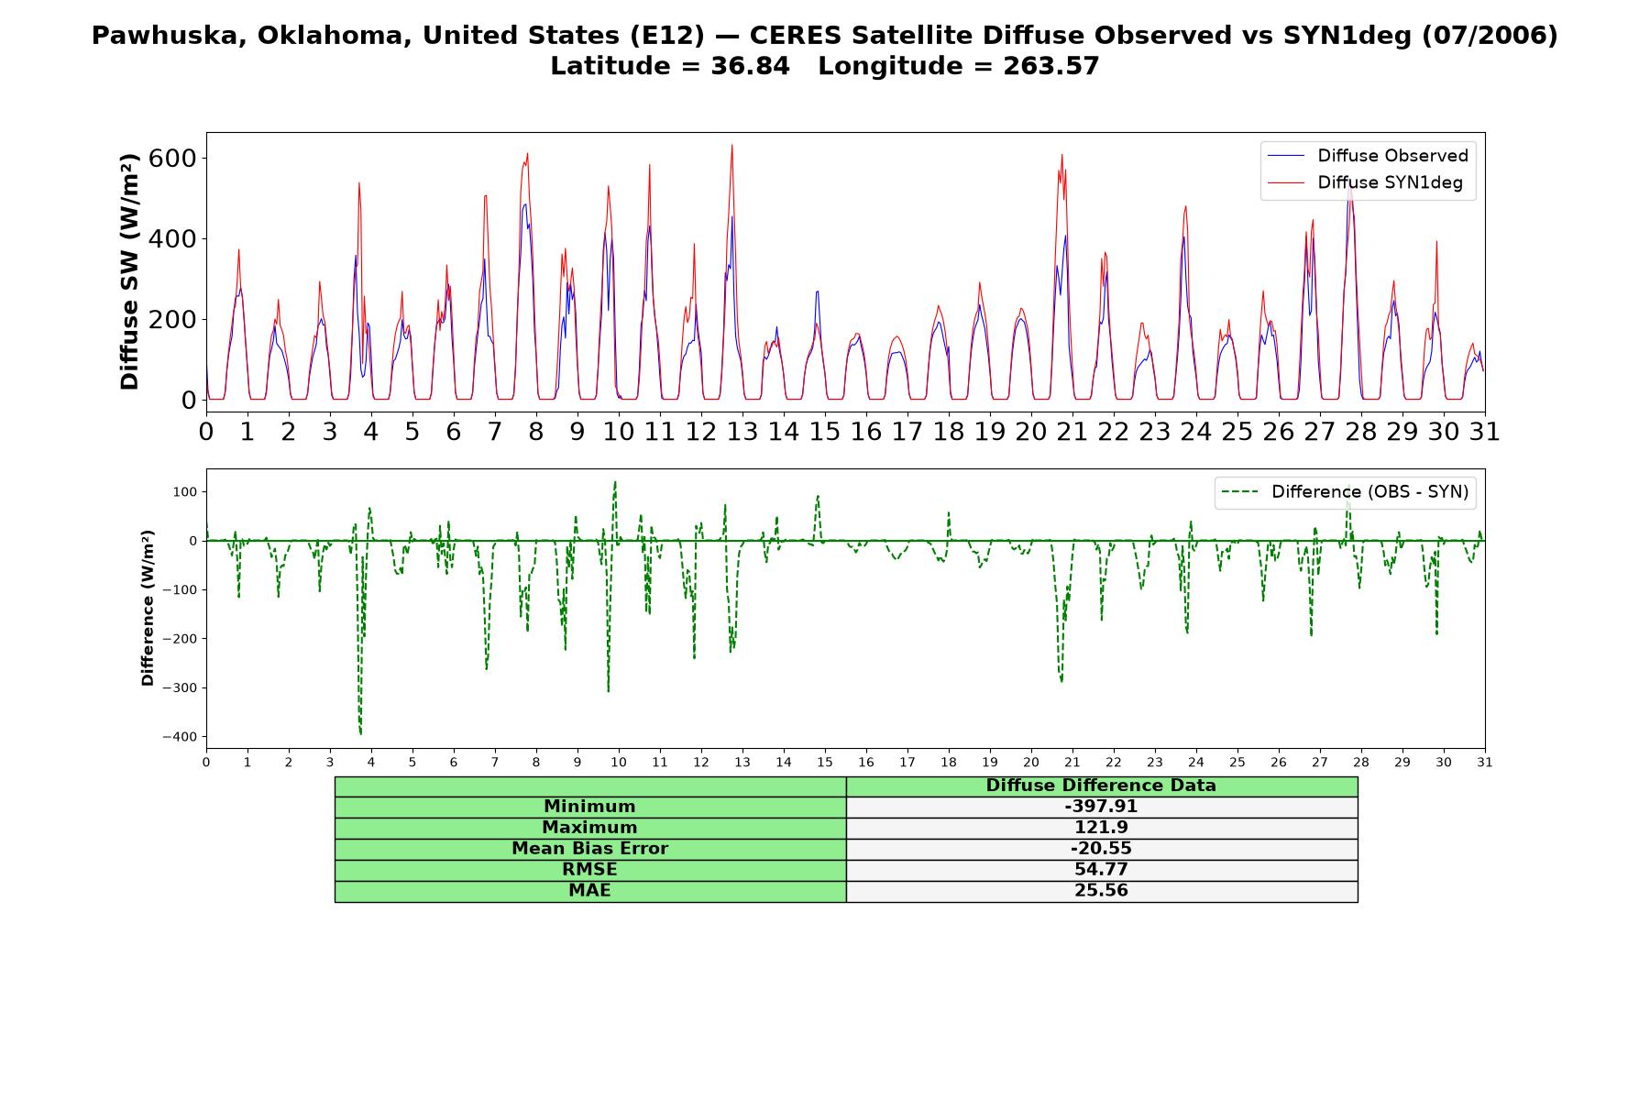The image size is (1650, 1100).
Task: Select the Minimum row label in table
Action: (590, 807)
